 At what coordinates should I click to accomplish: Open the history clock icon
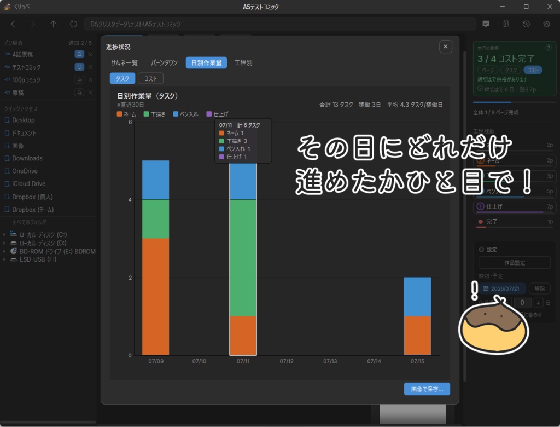(x=526, y=24)
